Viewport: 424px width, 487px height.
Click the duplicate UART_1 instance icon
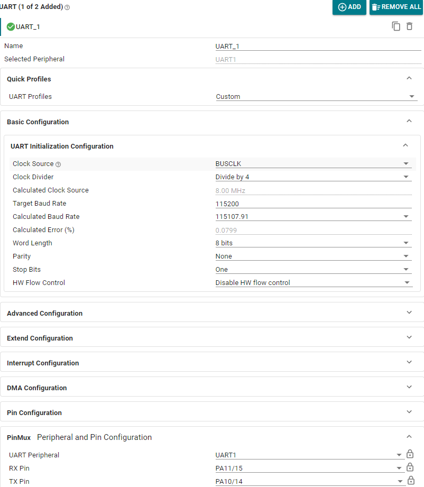396,26
